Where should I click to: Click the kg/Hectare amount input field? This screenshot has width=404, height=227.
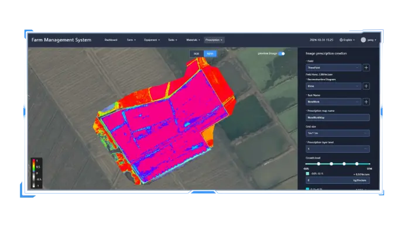pos(337,180)
